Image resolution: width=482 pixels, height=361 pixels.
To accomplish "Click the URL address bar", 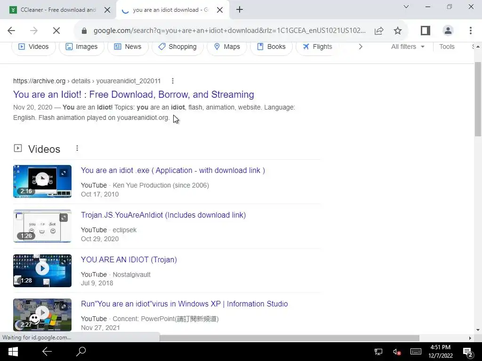I will click(229, 31).
